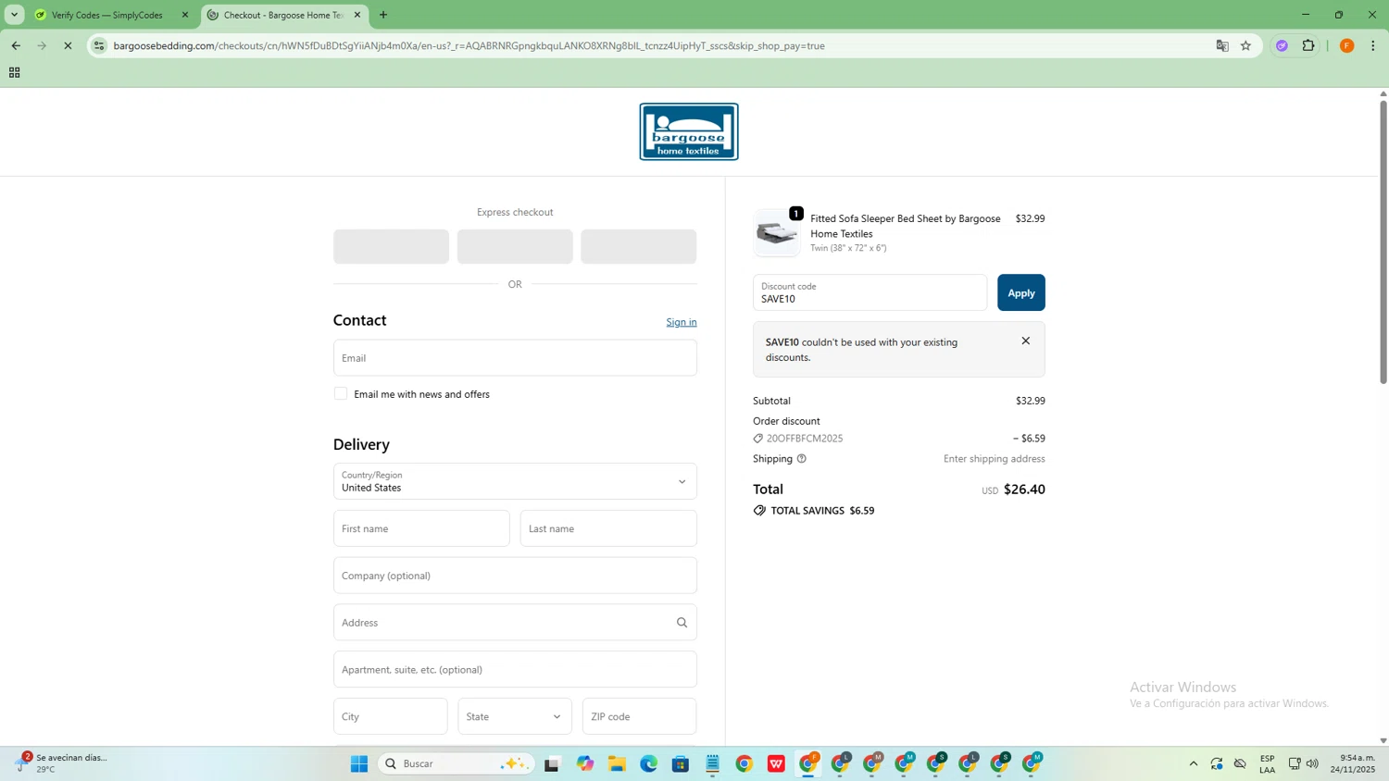Open the tab search dropdown arrow
The width and height of the screenshot is (1389, 781).
[14, 15]
